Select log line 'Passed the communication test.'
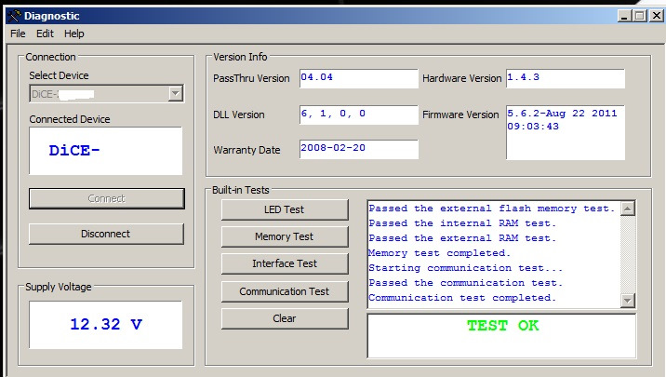666x377 pixels. pos(465,283)
